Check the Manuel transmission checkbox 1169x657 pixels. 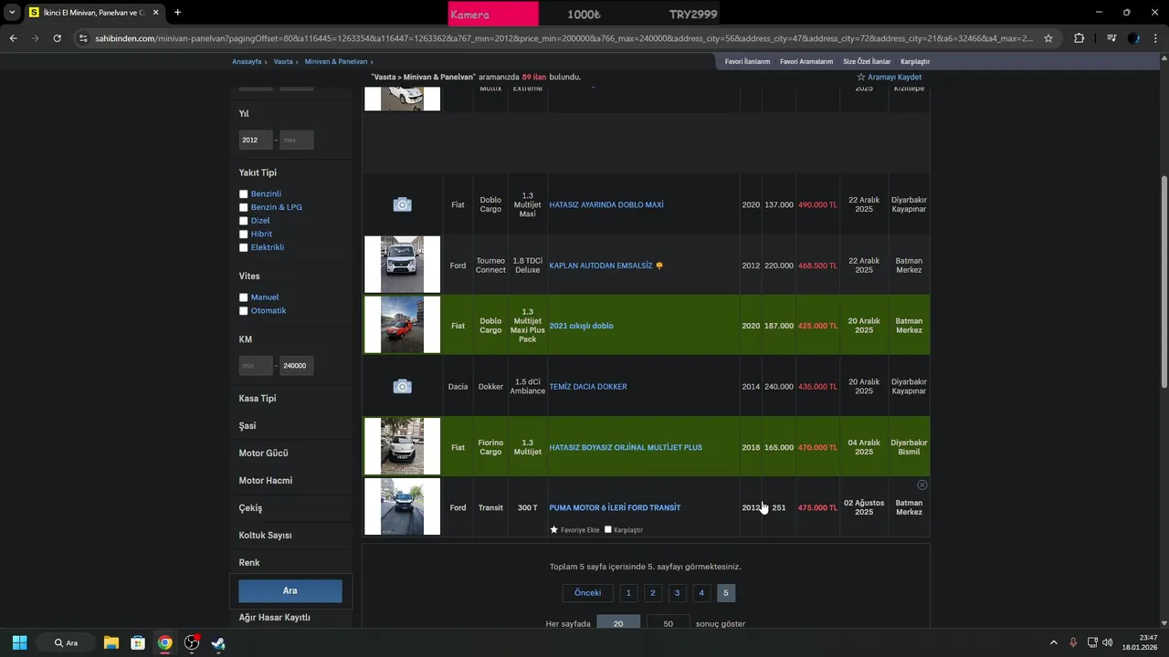click(x=244, y=297)
